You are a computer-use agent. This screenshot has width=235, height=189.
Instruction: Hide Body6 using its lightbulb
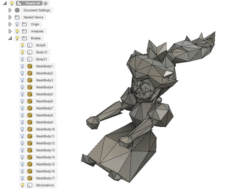coord(22,45)
